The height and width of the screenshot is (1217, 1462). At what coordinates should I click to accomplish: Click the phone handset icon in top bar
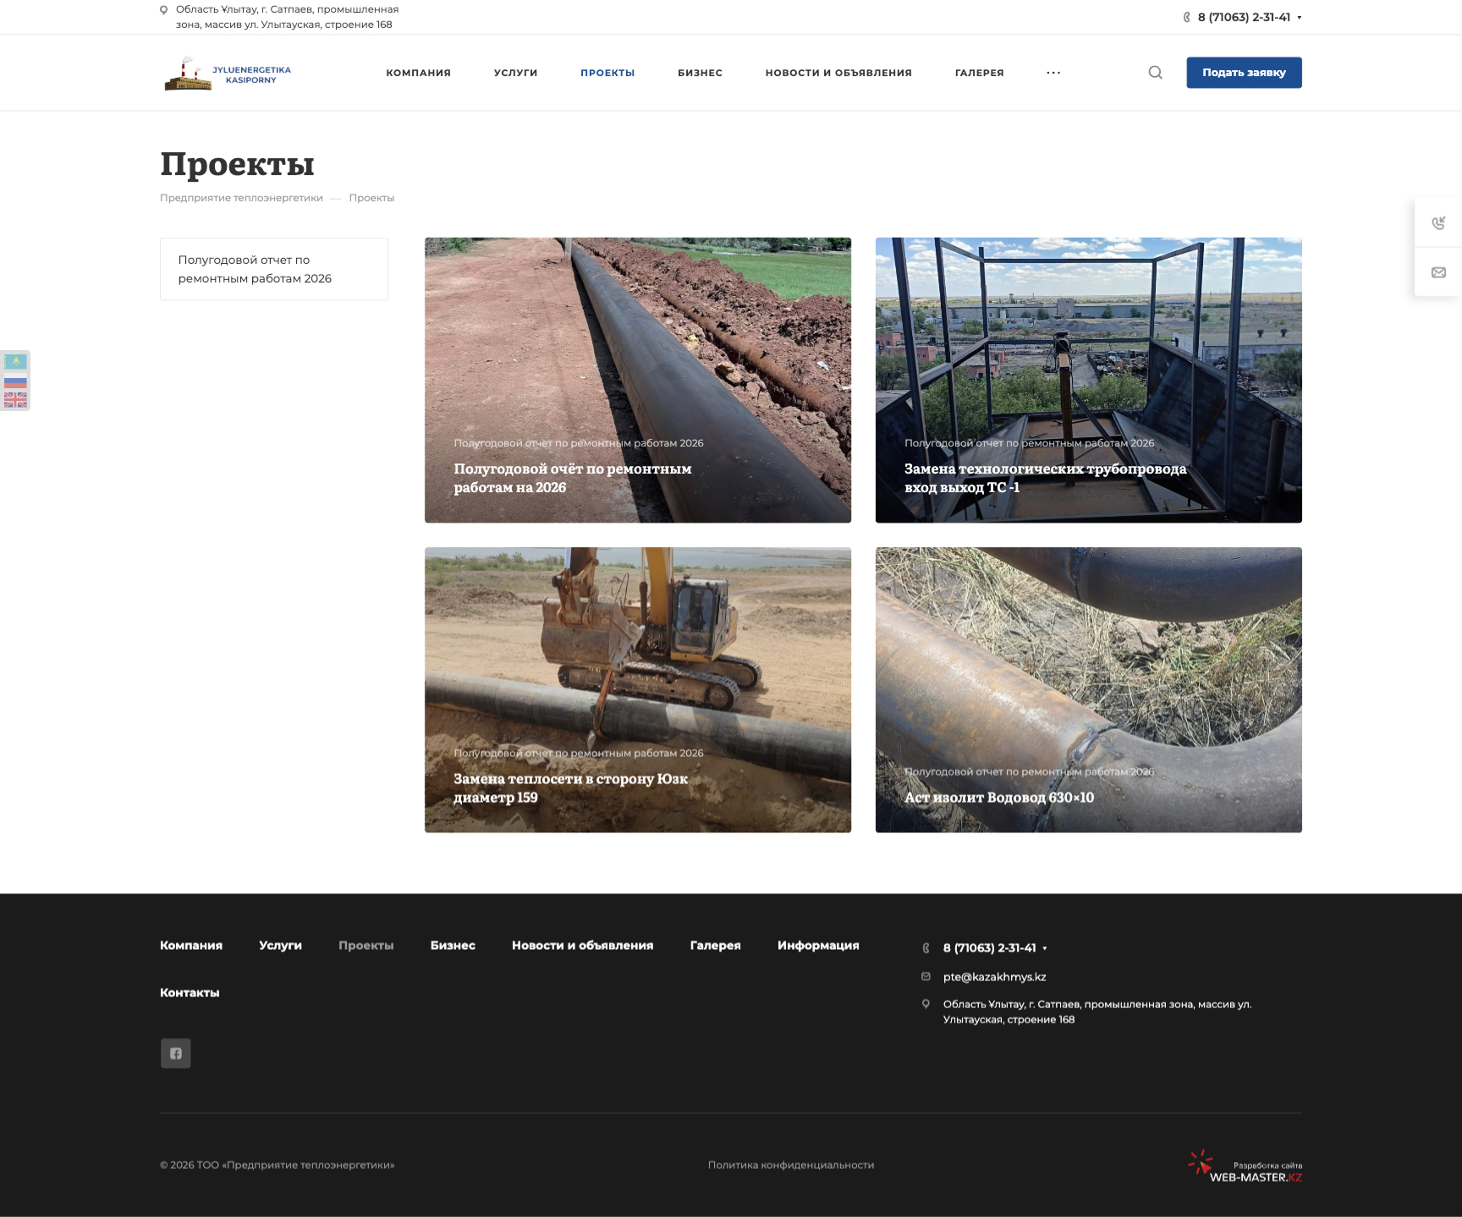pos(1187,17)
